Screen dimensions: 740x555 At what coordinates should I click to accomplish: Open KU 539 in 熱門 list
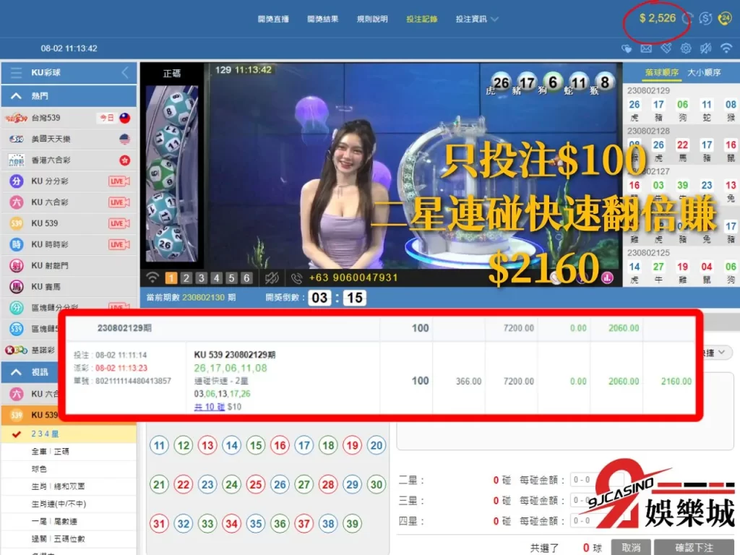pos(69,223)
